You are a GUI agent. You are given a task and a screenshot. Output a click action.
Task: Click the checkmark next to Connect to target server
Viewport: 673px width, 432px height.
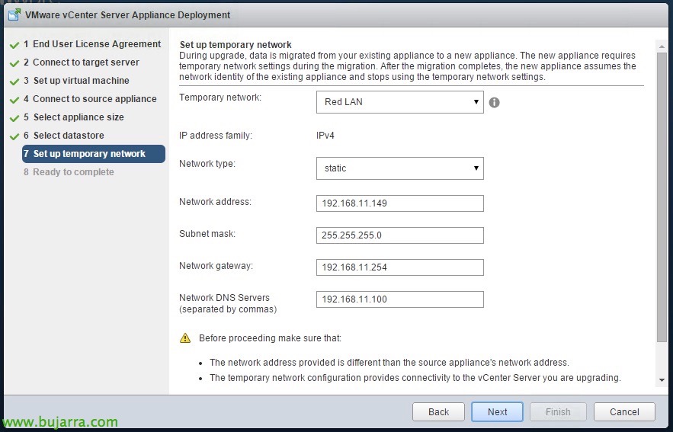[14, 63]
